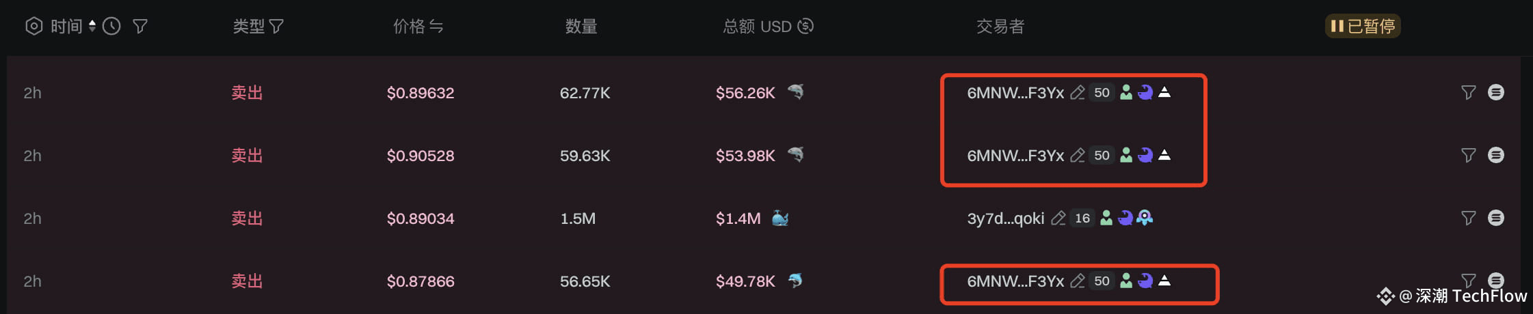Click the hexagon settings icon beside 时间
This screenshot has width=1533, height=314.
[34, 26]
